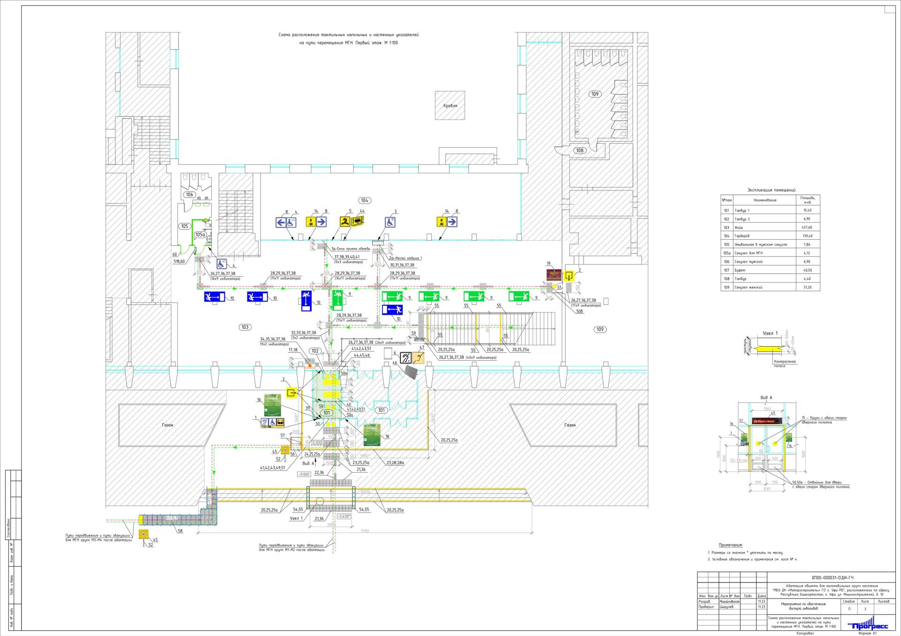Click the yellow down-arrow sign near item 19
The height and width of the screenshot is (636, 901).
pos(569,276)
